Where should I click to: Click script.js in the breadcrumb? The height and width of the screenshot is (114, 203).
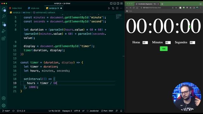pyautogui.click(x=16, y=13)
